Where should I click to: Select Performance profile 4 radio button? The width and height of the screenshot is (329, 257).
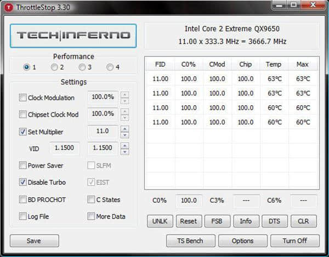tap(110, 67)
